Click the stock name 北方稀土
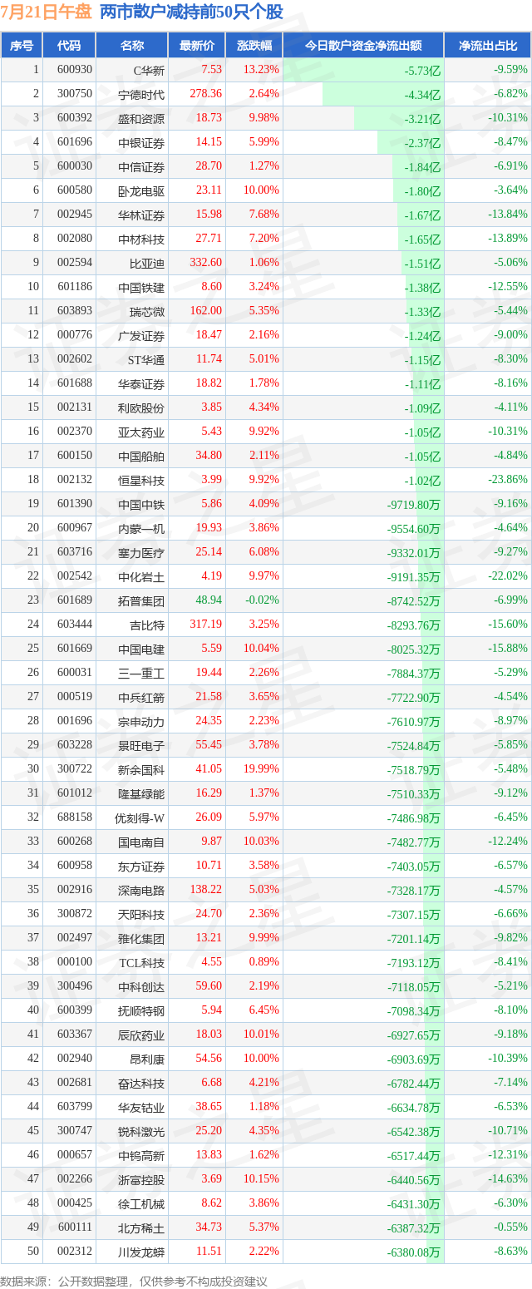This screenshot has height=1289, width=532. coord(141,1227)
